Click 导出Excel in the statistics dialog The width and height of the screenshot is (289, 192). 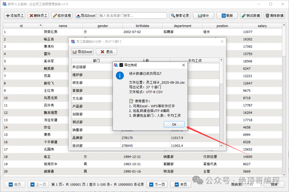(x=82, y=52)
